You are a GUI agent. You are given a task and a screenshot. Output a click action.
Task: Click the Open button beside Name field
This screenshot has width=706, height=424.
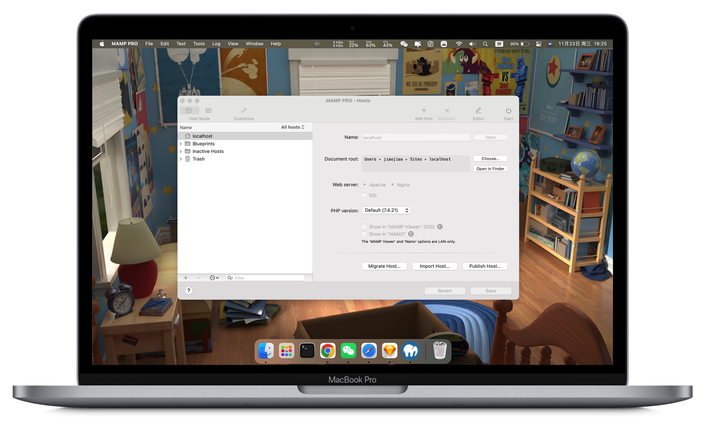click(490, 137)
